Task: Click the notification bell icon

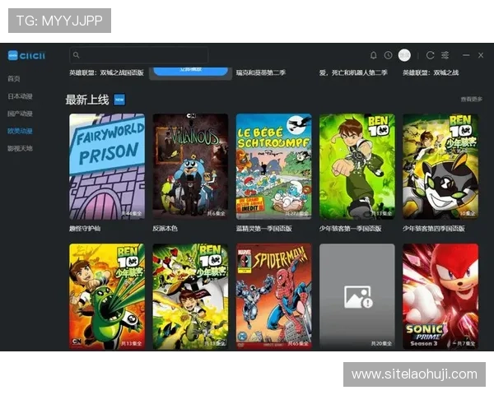Action: coord(373,55)
